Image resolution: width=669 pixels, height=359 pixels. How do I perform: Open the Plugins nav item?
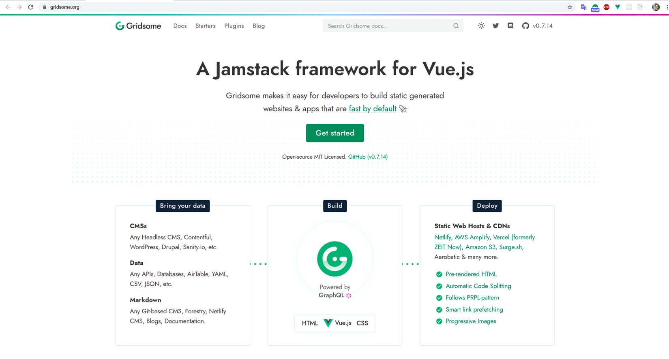click(x=234, y=26)
